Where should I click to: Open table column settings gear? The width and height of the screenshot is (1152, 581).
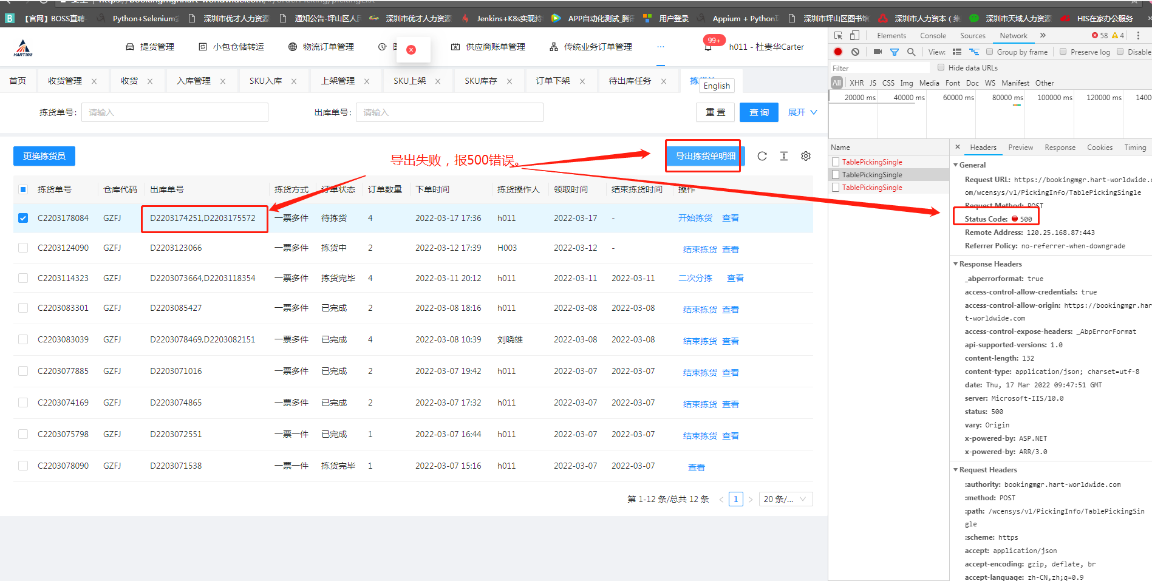coord(806,156)
